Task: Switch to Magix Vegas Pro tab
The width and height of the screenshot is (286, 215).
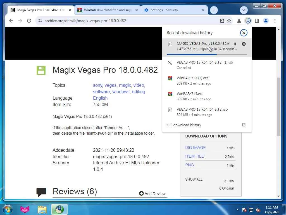Action: [41, 10]
